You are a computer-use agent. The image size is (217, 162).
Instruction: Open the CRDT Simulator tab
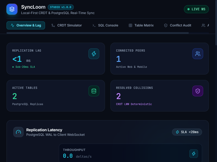pyautogui.click(x=67, y=25)
